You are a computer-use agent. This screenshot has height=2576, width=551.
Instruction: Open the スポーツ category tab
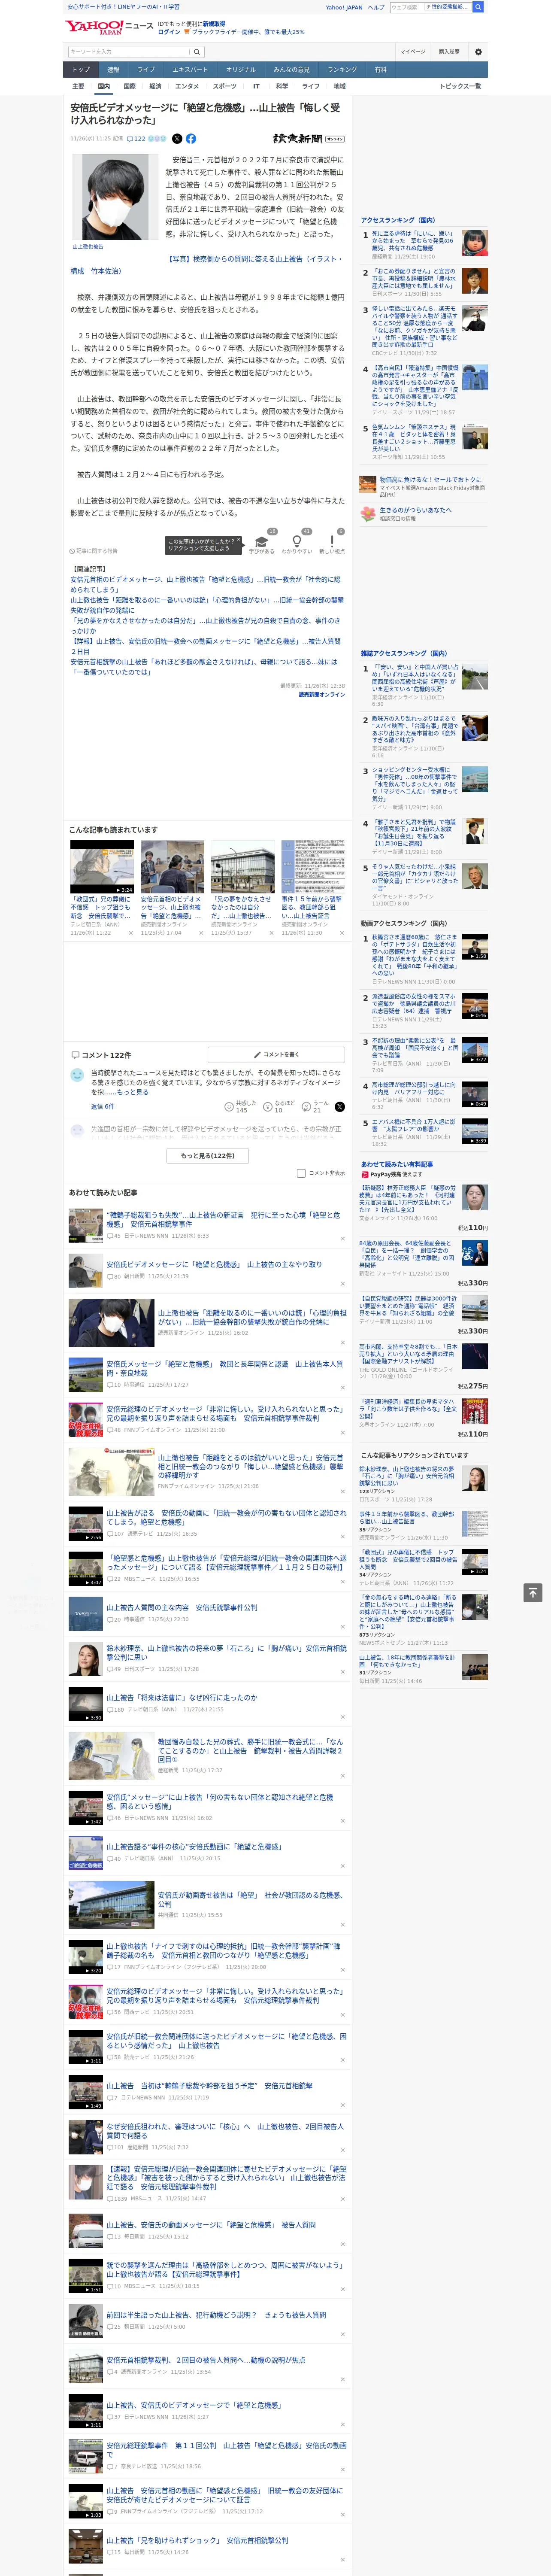tap(225, 86)
